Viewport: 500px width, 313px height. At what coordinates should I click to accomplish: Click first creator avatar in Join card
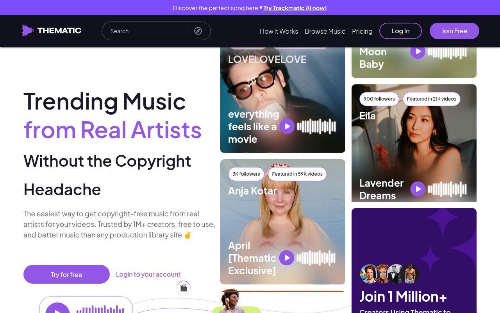[369, 274]
